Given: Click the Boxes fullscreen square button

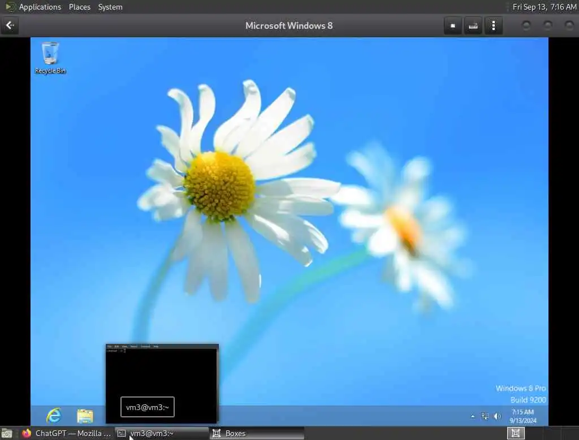Looking at the screenshot, I should (x=453, y=25).
